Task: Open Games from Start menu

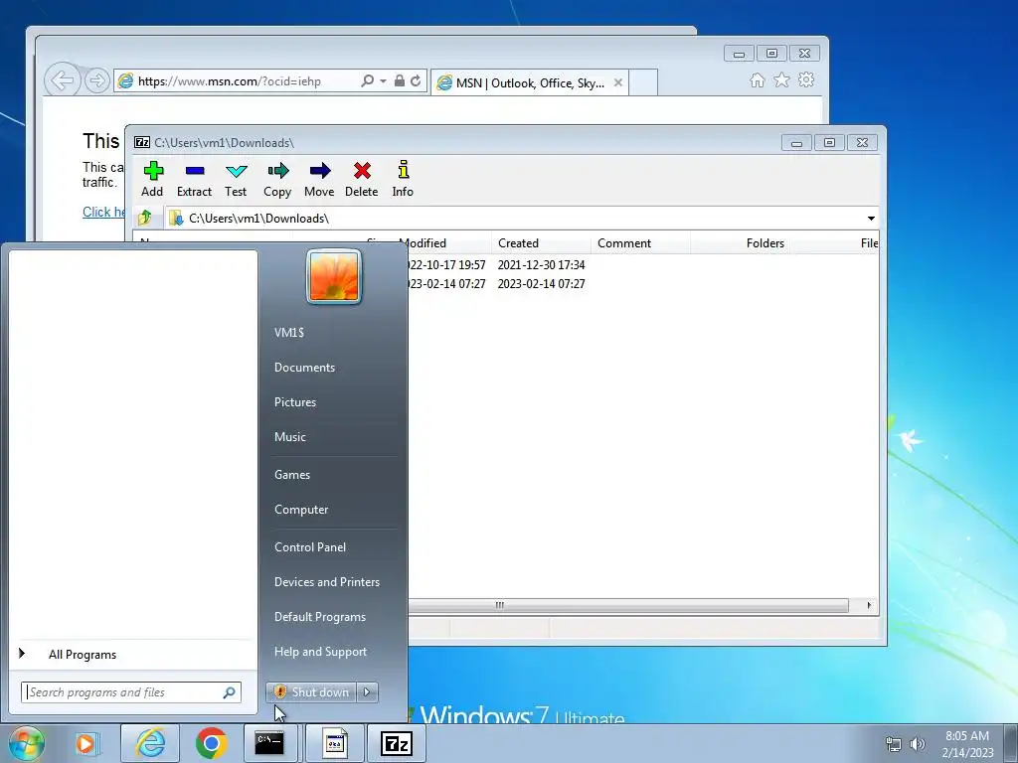Action: click(x=292, y=475)
